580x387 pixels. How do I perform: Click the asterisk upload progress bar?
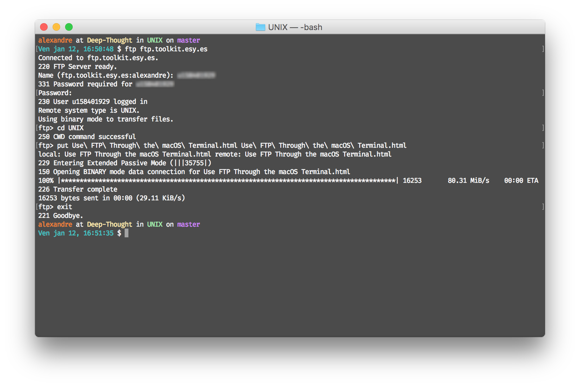[228, 181]
